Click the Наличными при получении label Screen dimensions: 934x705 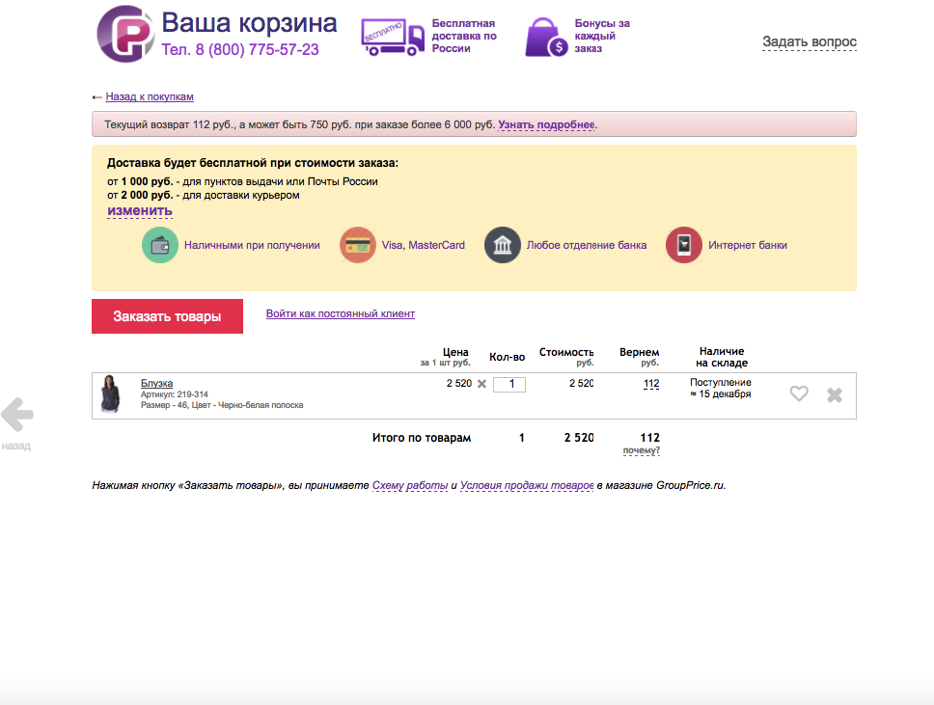[252, 245]
